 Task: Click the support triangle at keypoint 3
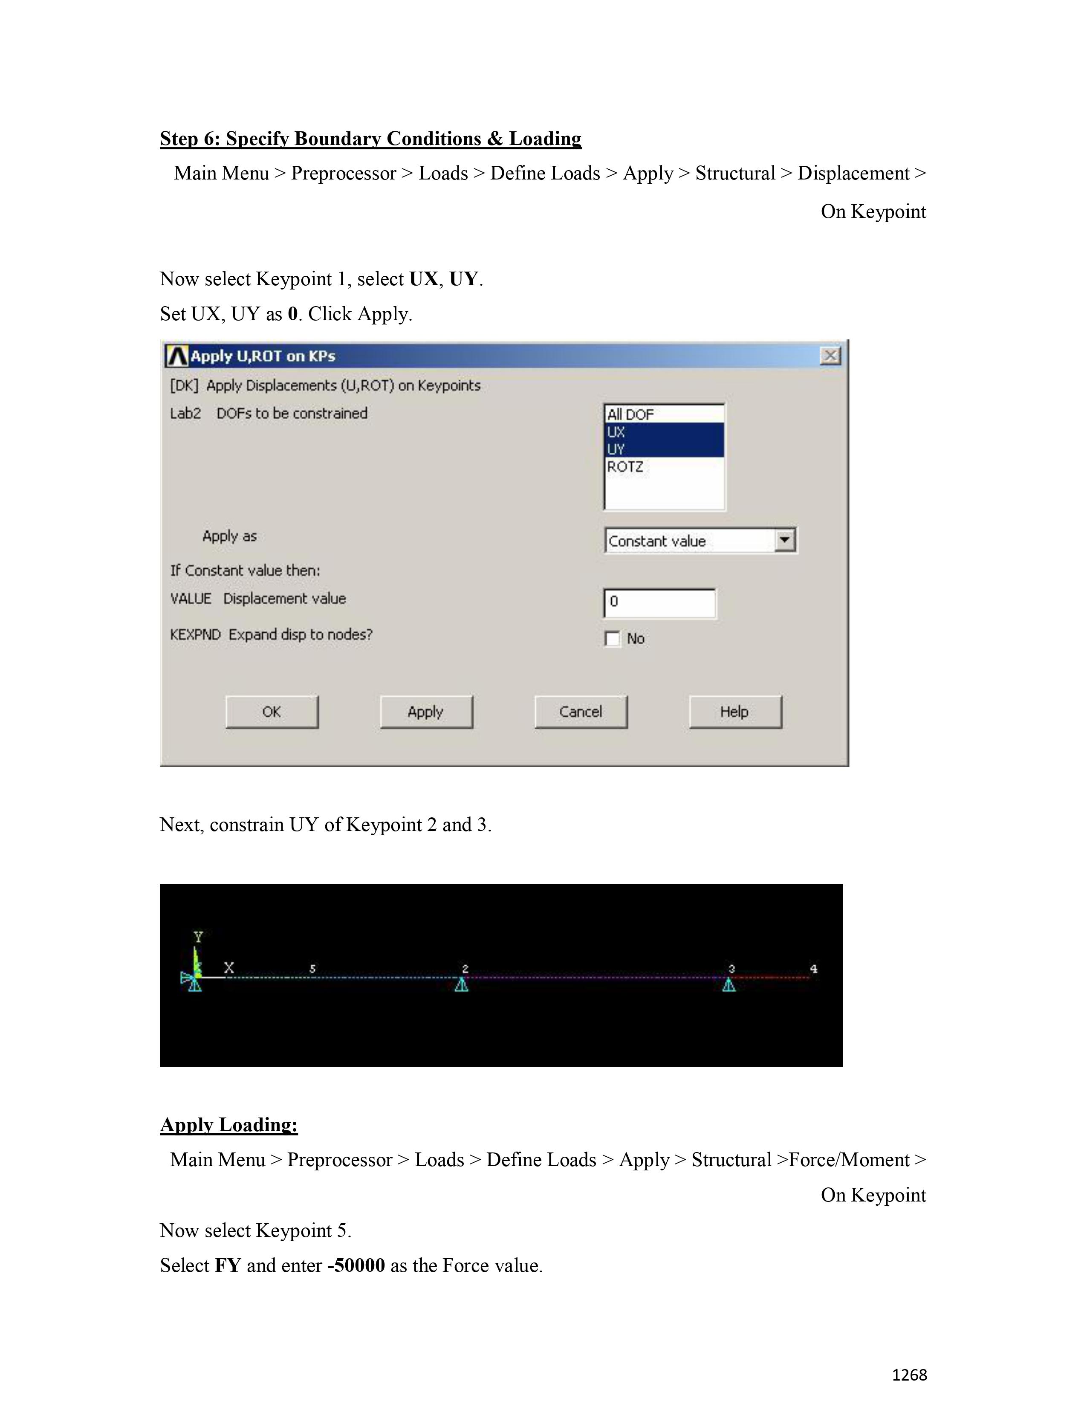click(729, 984)
